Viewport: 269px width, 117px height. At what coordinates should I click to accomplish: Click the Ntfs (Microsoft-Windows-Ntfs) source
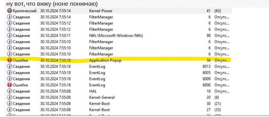(x=116, y=36)
